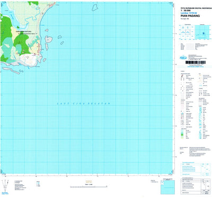
Task: Click the green forest swatch in legend
Action: click(183, 135)
